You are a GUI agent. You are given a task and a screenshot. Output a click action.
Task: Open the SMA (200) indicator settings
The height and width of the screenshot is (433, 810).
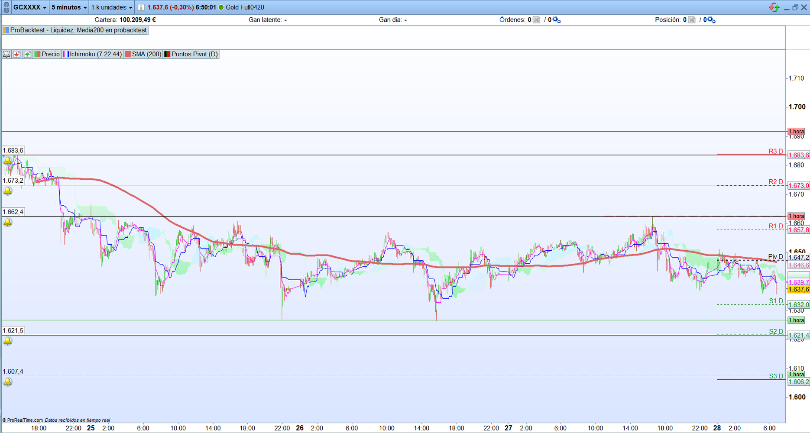143,54
